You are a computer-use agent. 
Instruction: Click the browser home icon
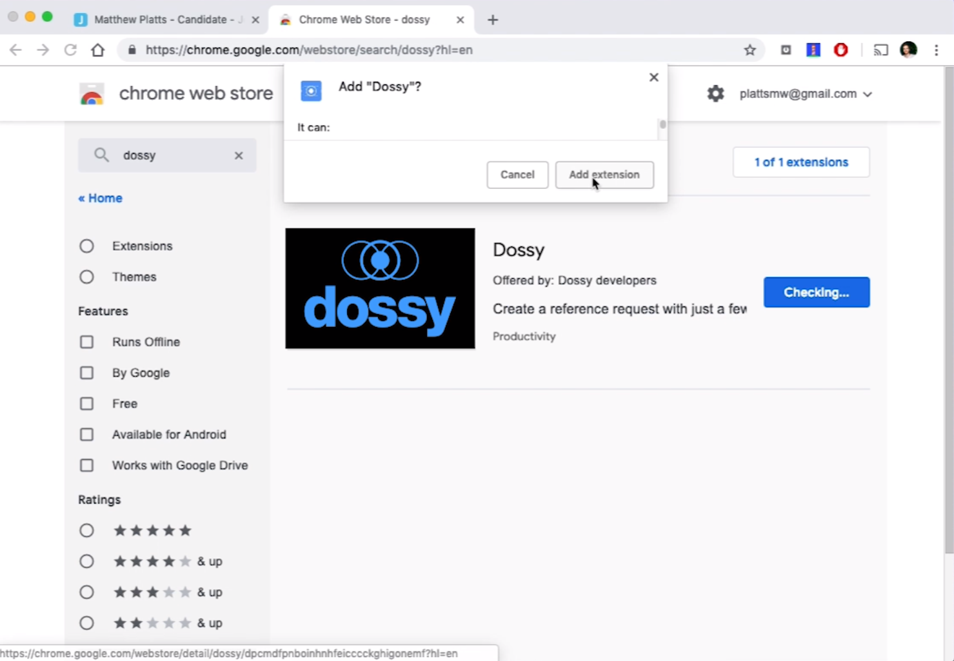[97, 50]
